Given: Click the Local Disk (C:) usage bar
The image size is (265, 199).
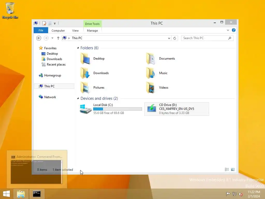Looking at the screenshot, I should coord(118,109).
